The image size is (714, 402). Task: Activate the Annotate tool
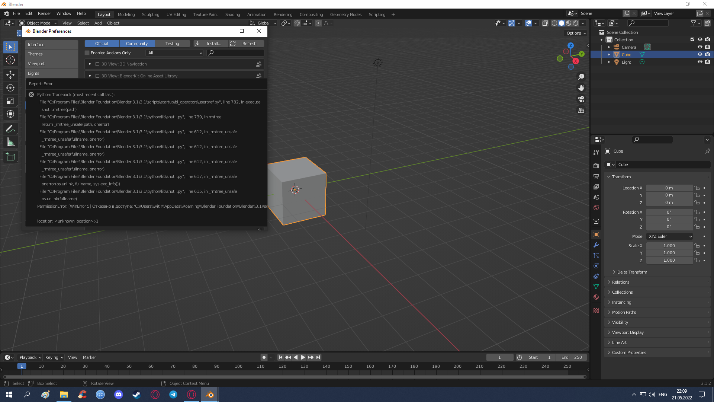[x=10, y=128]
